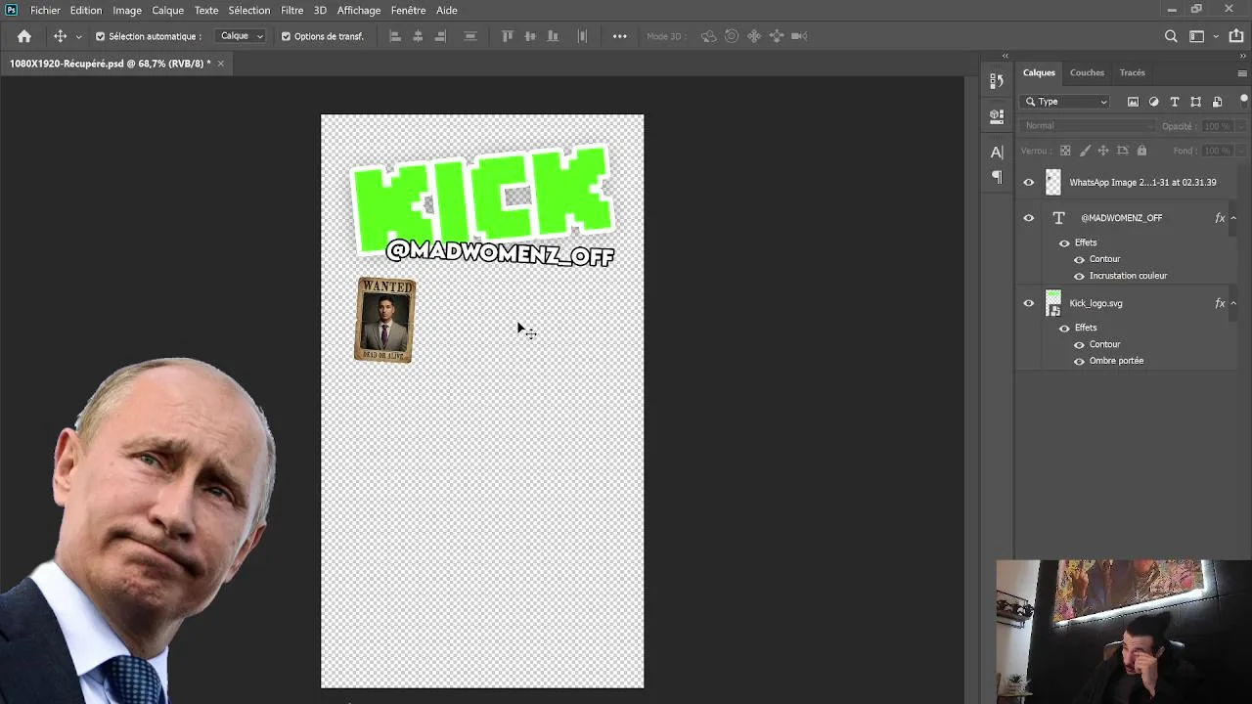Open the Character panel icon
The height and width of the screenshot is (704, 1252).
[997, 152]
